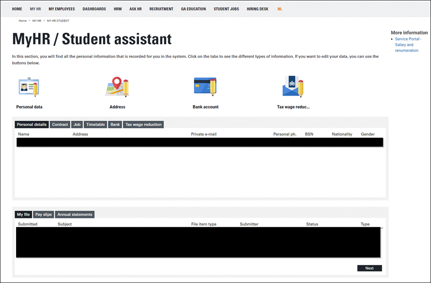Open the HIRING DESK menu item
This screenshot has width=431, height=283.
click(x=257, y=9)
